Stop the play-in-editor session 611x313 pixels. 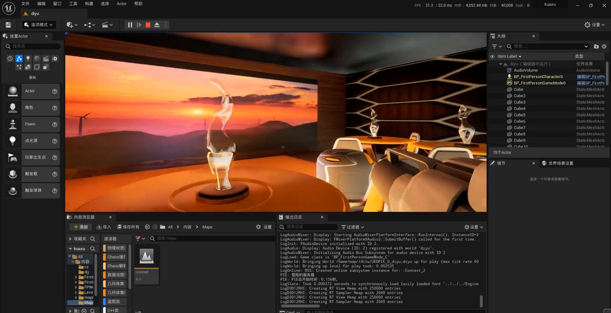coord(148,25)
